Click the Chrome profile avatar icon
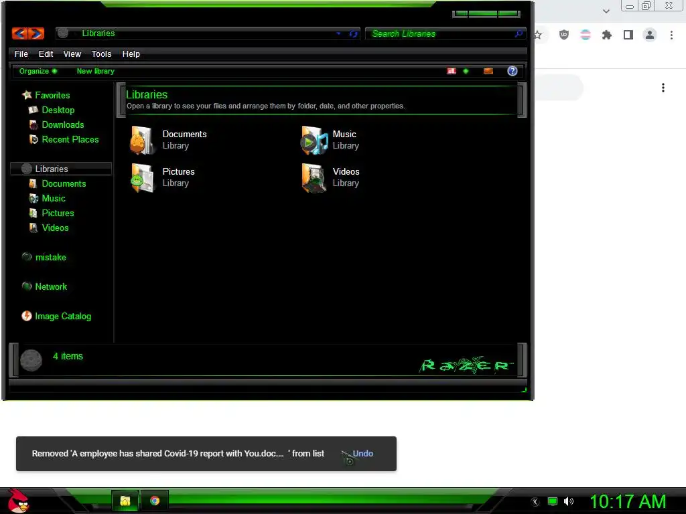 pos(650,35)
